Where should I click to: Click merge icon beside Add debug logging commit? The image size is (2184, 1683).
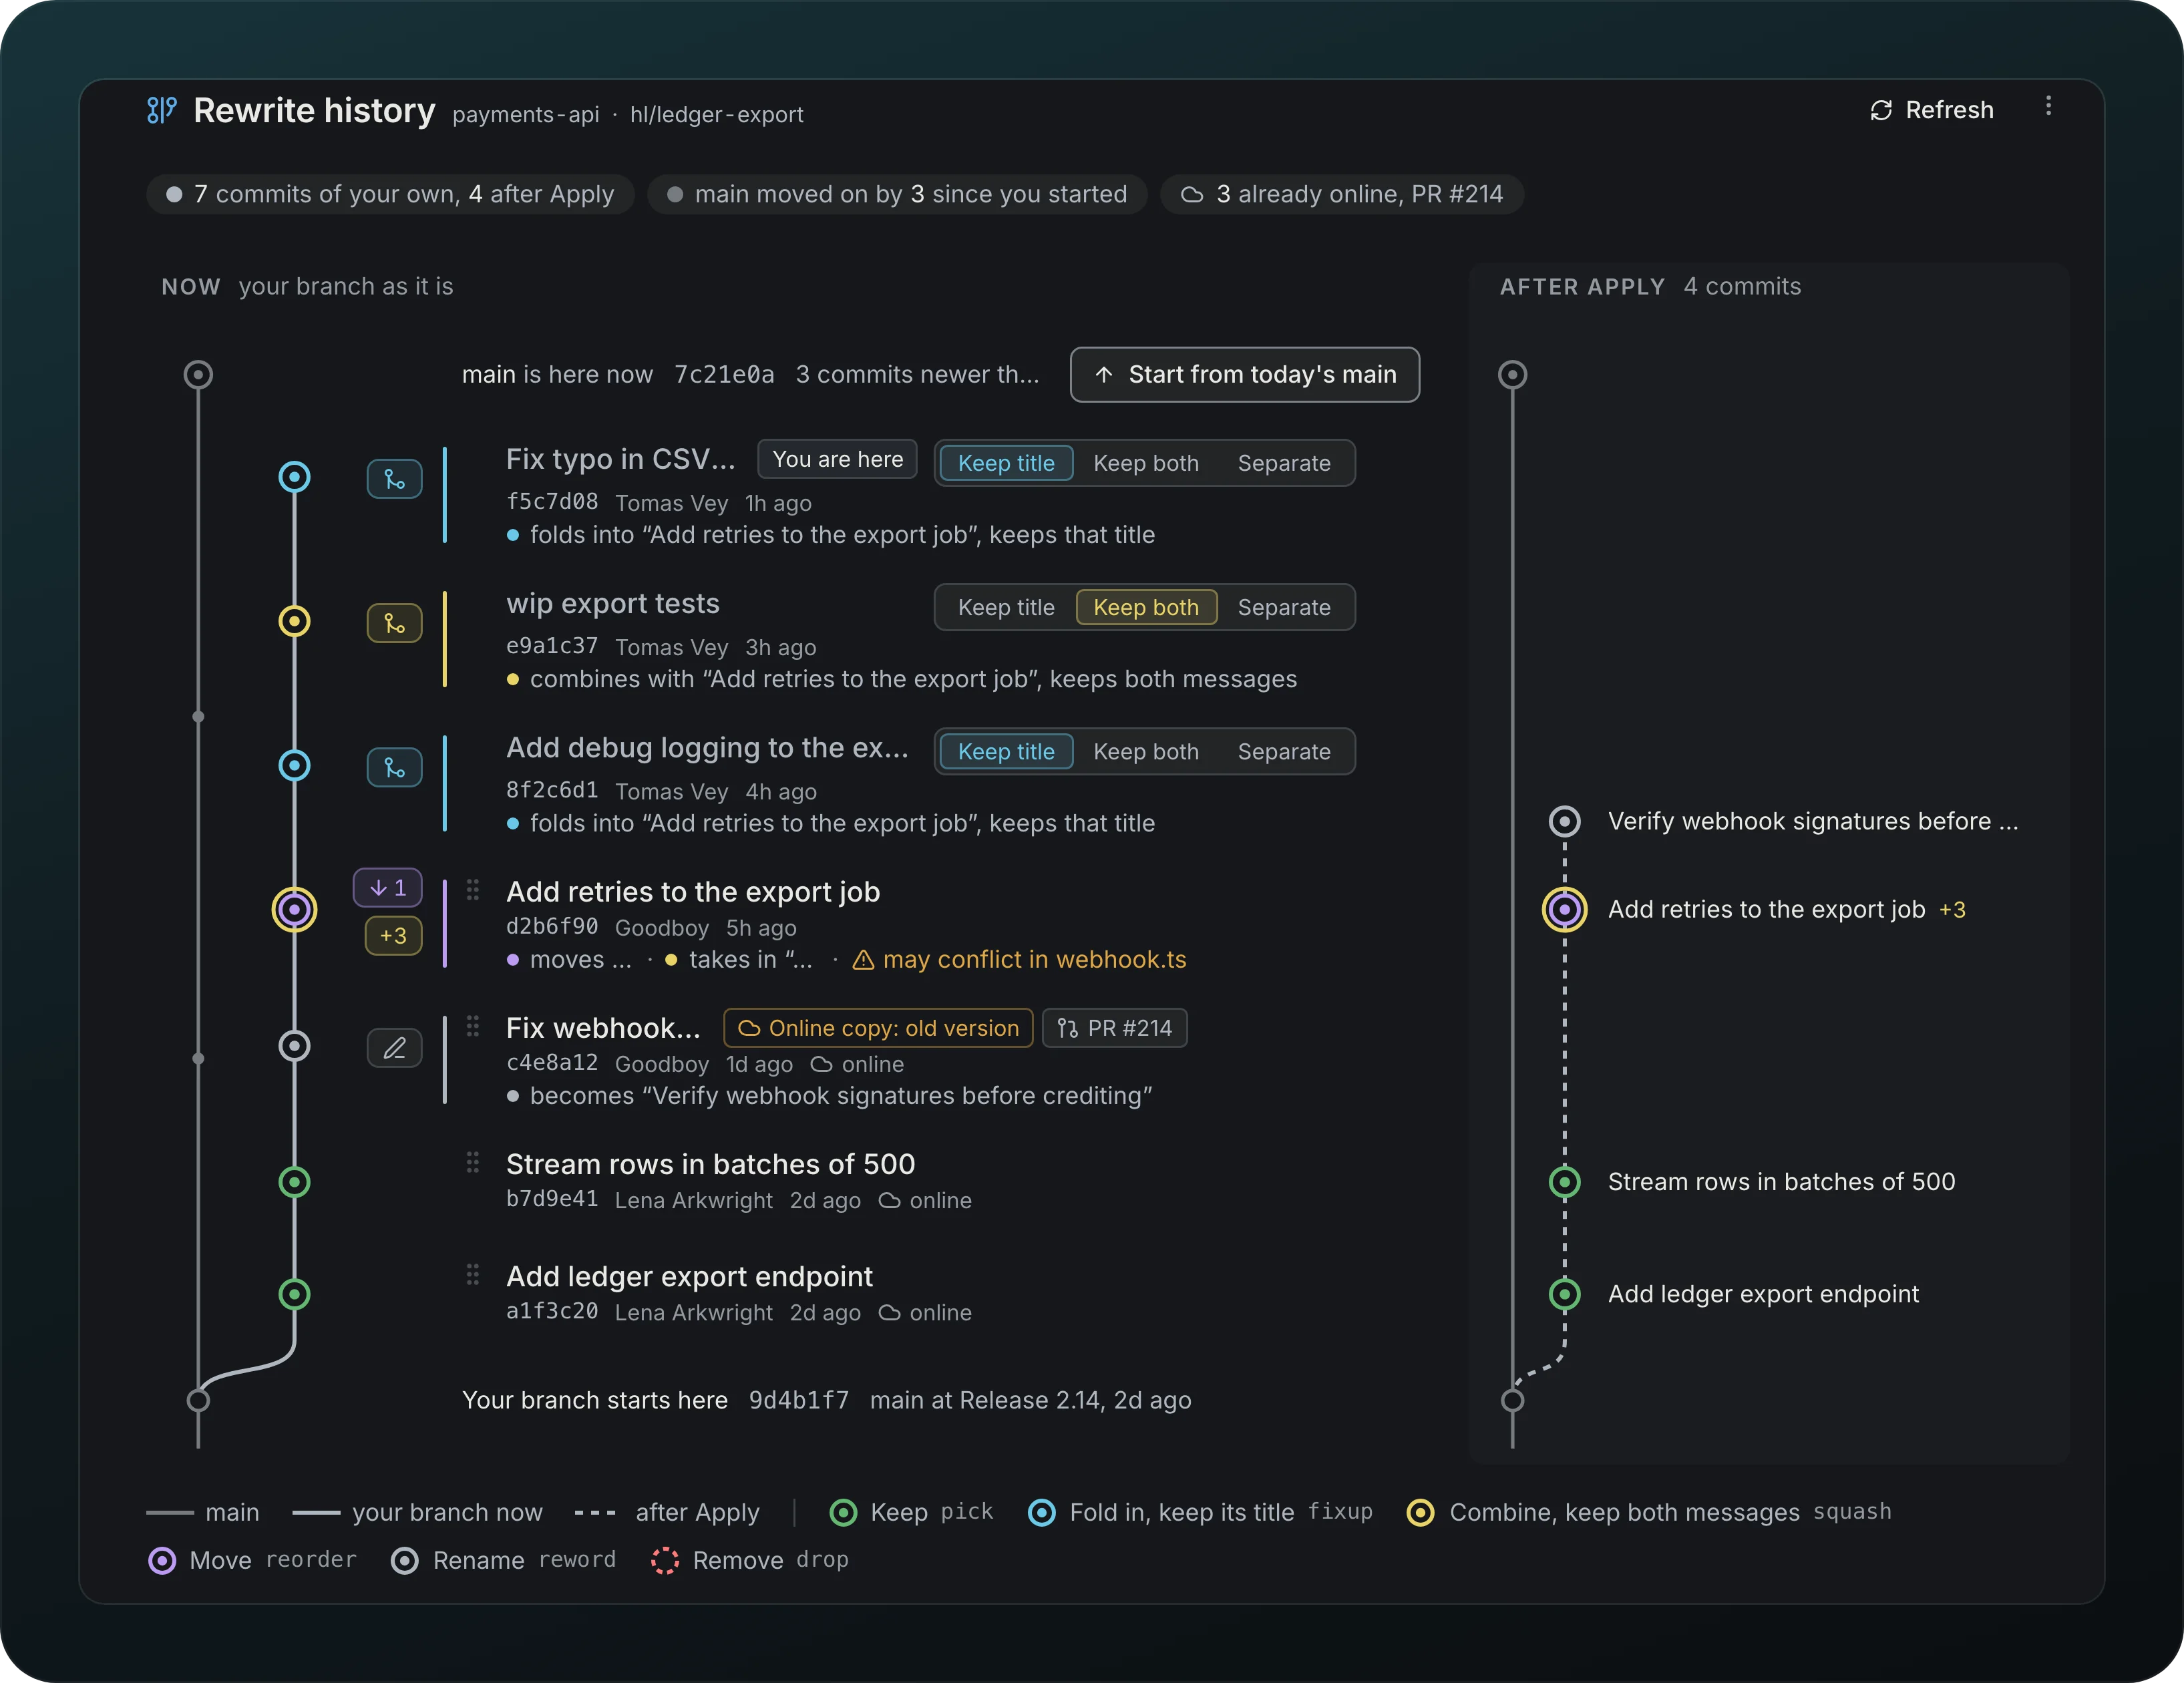(x=394, y=767)
